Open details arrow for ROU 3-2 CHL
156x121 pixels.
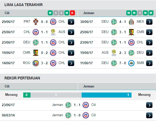(71, 63)
